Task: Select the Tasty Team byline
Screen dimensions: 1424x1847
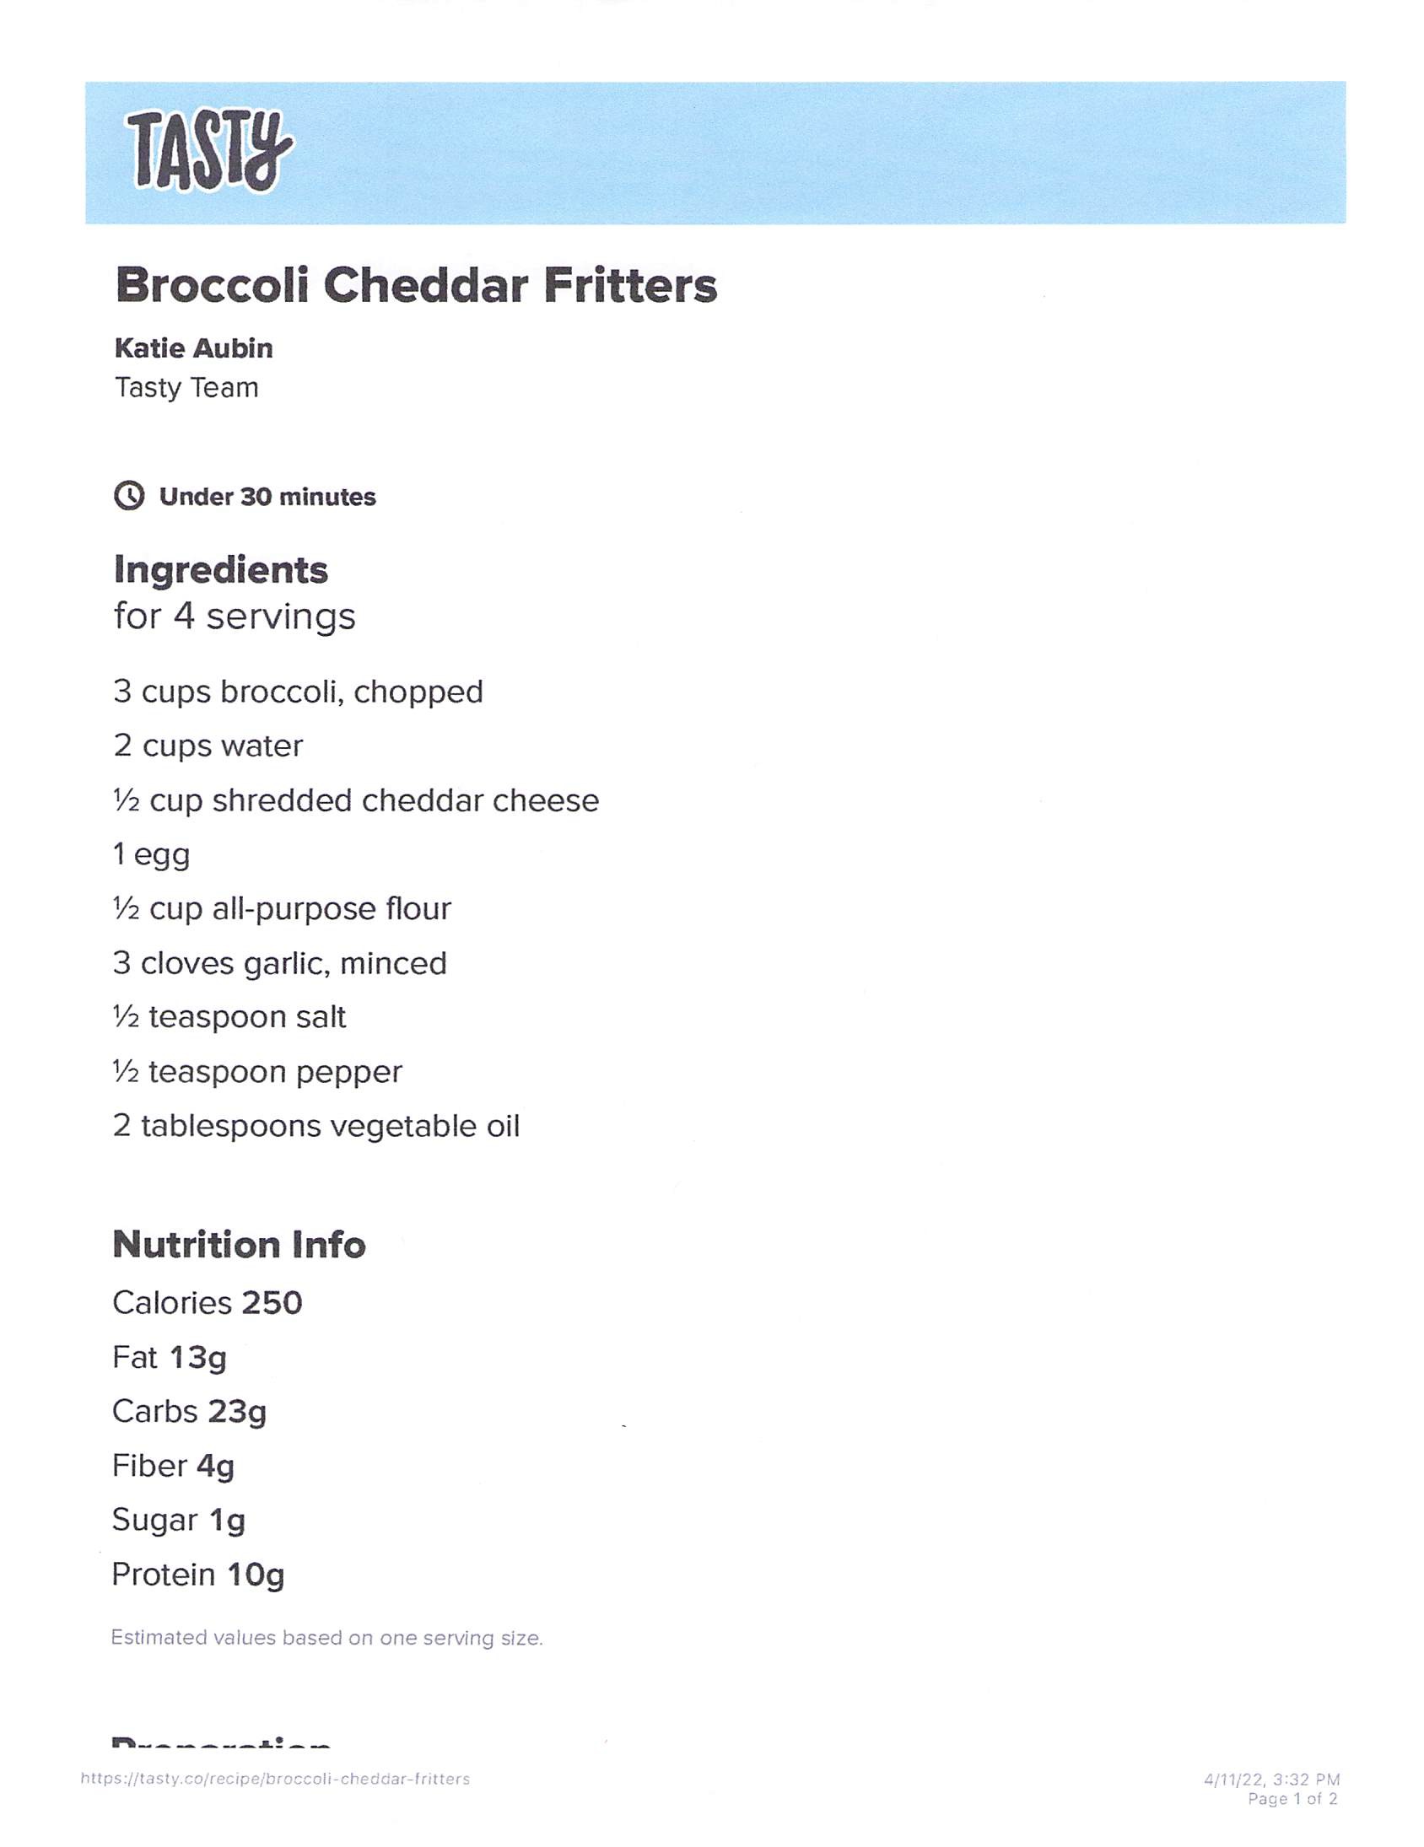Action: click(186, 387)
